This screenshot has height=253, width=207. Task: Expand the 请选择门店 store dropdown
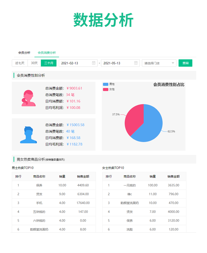pos(157,63)
